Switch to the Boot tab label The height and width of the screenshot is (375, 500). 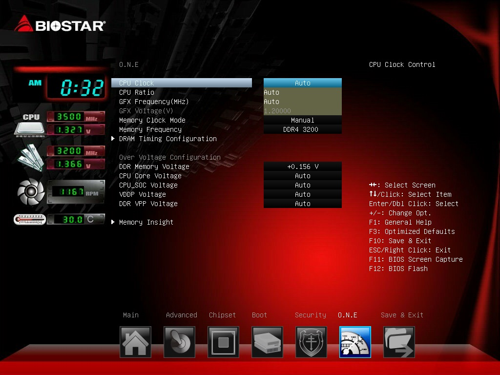click(x=259, y=315)
